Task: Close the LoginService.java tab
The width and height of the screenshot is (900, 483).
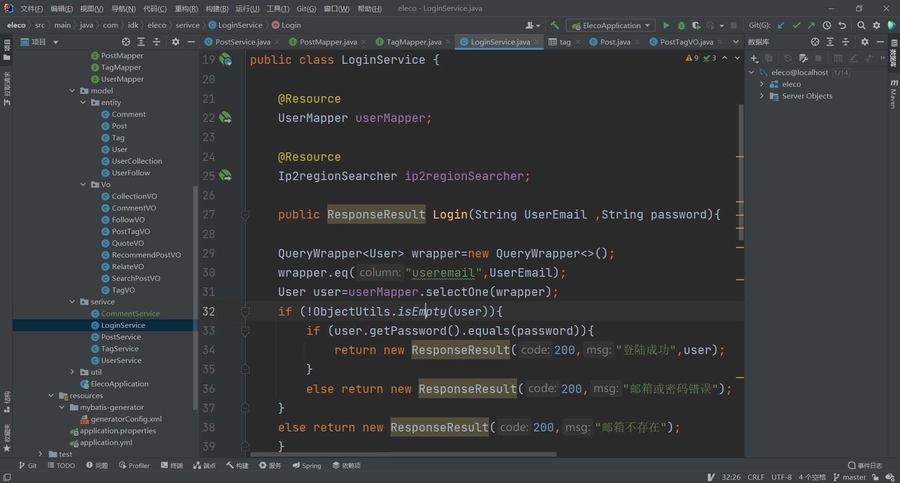Action: coord(537,42)
